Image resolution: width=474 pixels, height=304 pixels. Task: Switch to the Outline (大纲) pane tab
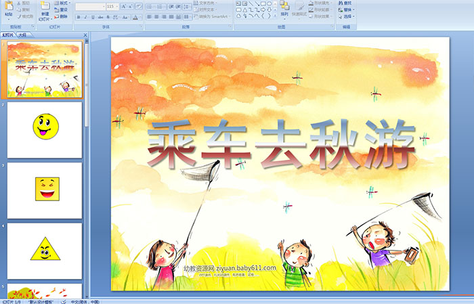(x=22, y=35)
